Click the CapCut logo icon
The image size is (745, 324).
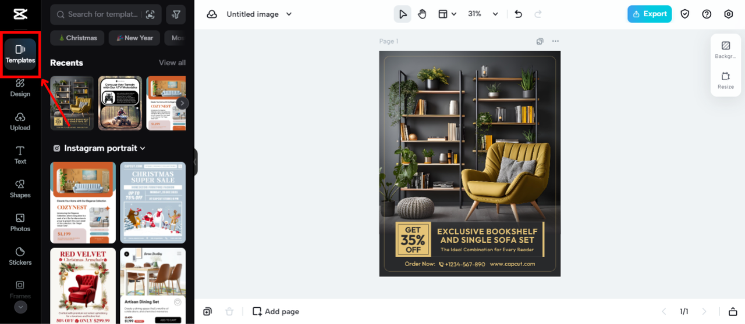[x=20, y=14]
